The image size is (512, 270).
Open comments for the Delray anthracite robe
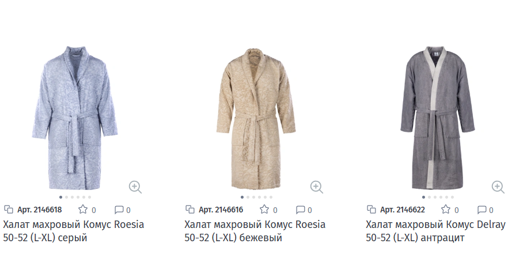pyautogui.click(x=481, y=210)
